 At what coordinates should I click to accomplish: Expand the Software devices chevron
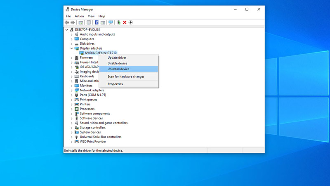(x=71, y=118)
